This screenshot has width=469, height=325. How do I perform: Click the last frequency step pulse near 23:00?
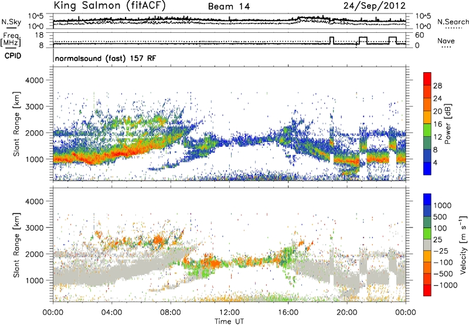tap(393, 40)
